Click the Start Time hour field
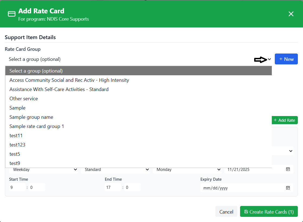 [17, 187]
